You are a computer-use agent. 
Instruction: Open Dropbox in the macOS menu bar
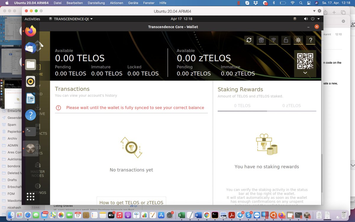(x=256, y=3)
